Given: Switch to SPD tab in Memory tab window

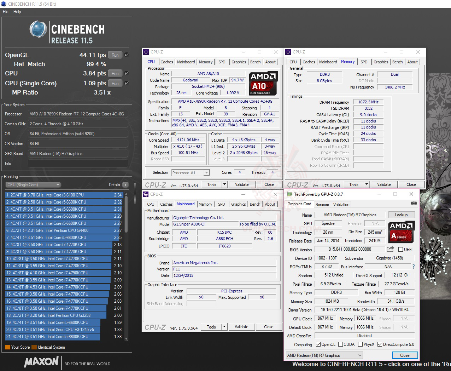Looking at the screenshot, I should 364,62.
